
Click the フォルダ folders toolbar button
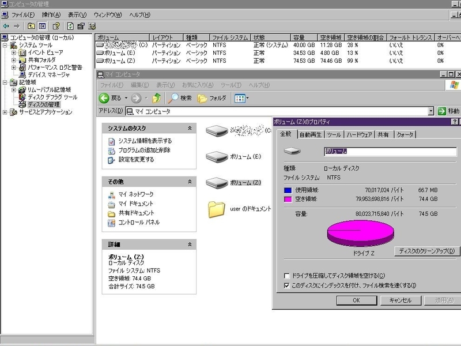[212, 98]
